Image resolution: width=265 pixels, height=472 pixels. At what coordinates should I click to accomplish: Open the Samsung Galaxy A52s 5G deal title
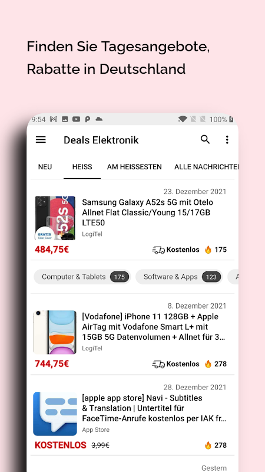[x=148, y=212]
